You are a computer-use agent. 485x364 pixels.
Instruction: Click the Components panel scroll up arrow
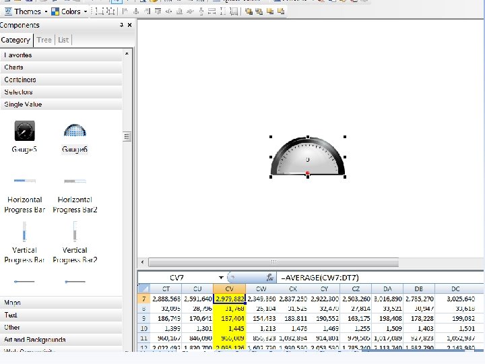(127, 54)
